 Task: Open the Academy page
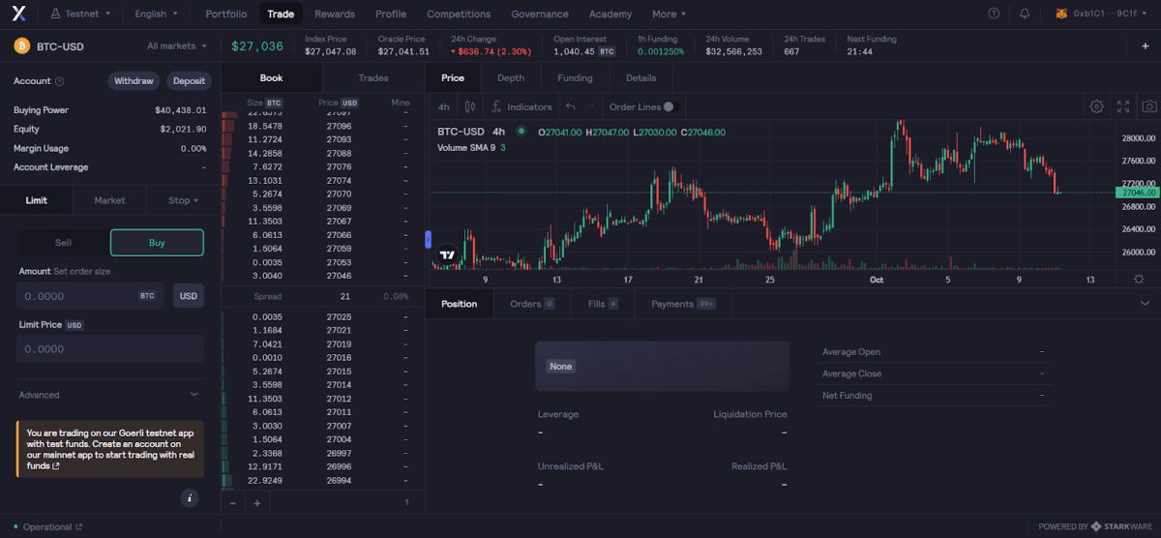(610, 14)
